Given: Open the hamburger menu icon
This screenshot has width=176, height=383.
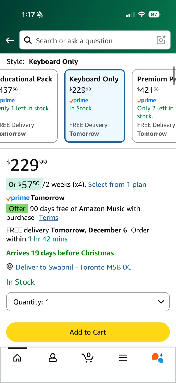Looking at the screenshot, I should pos(123,358).
